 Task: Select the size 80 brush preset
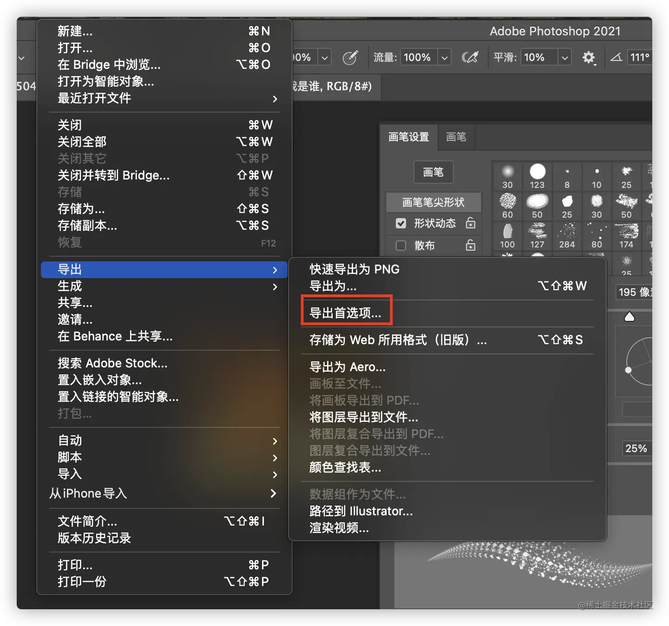point(597,236)
